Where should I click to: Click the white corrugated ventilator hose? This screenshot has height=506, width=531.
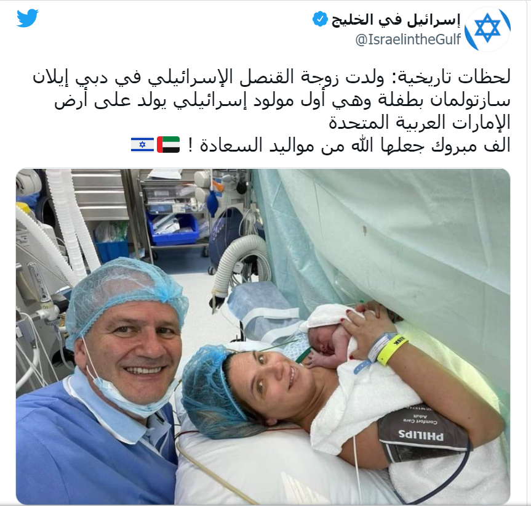click(72, 224)
